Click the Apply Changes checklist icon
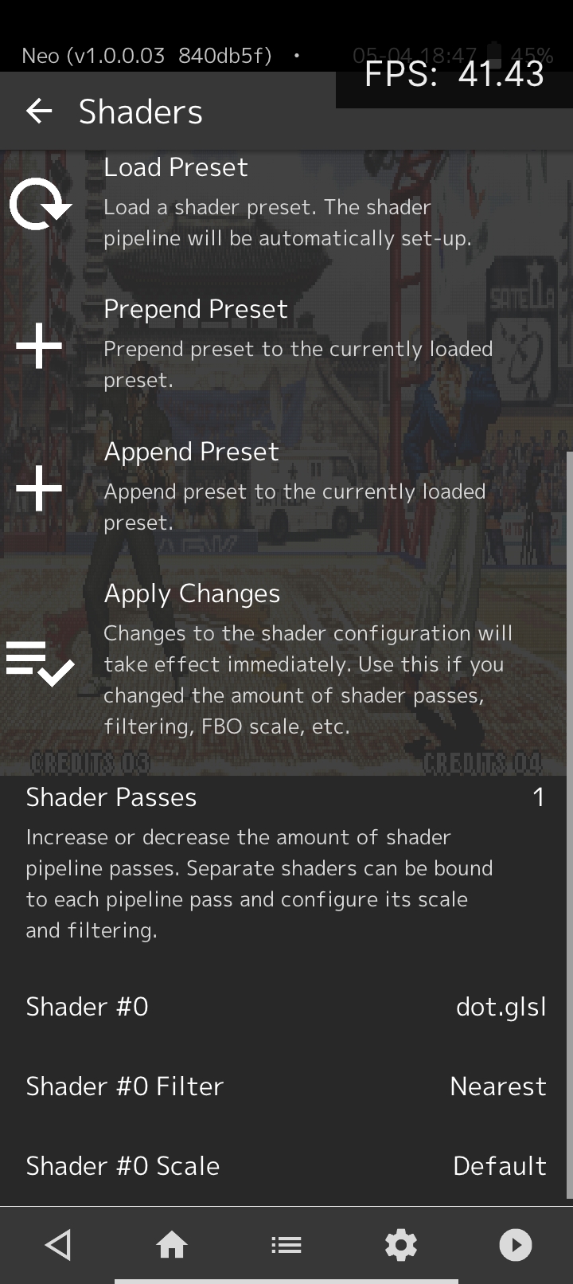Screen dimensions: 573x1284 pos(40,662)
